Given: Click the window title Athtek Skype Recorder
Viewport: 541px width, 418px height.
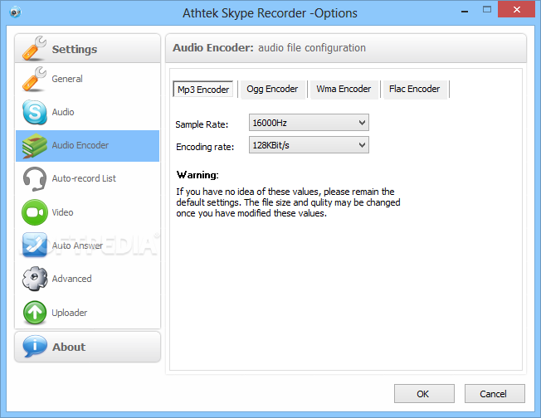Looking at the screenshot, I should click(x=270, y=13).
